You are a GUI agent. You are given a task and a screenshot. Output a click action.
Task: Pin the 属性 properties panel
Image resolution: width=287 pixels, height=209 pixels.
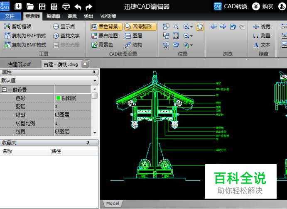coord(94,72)
